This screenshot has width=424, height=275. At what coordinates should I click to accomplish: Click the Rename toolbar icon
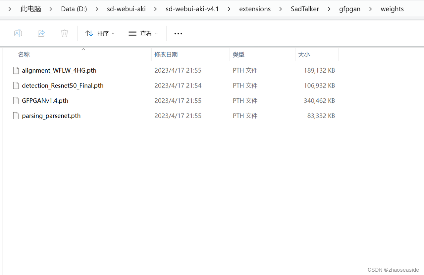(x=18, y=33)
